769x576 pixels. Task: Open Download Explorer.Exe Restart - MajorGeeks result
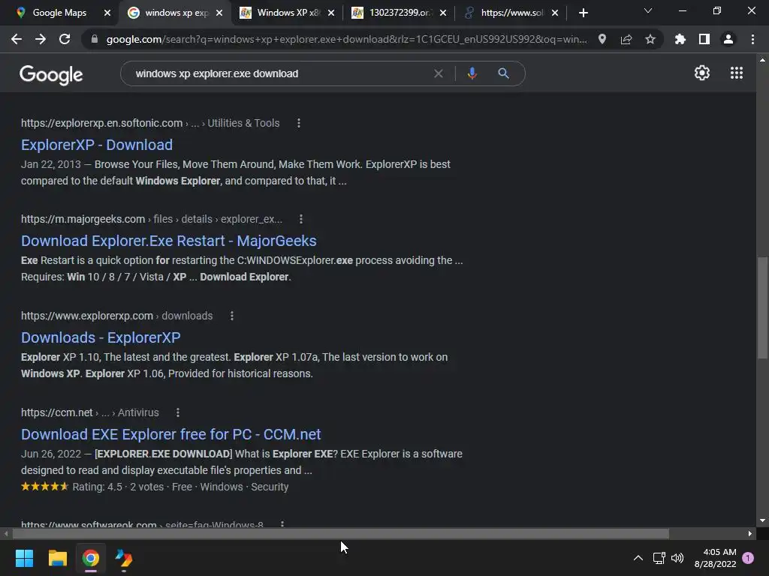[169, 241]
